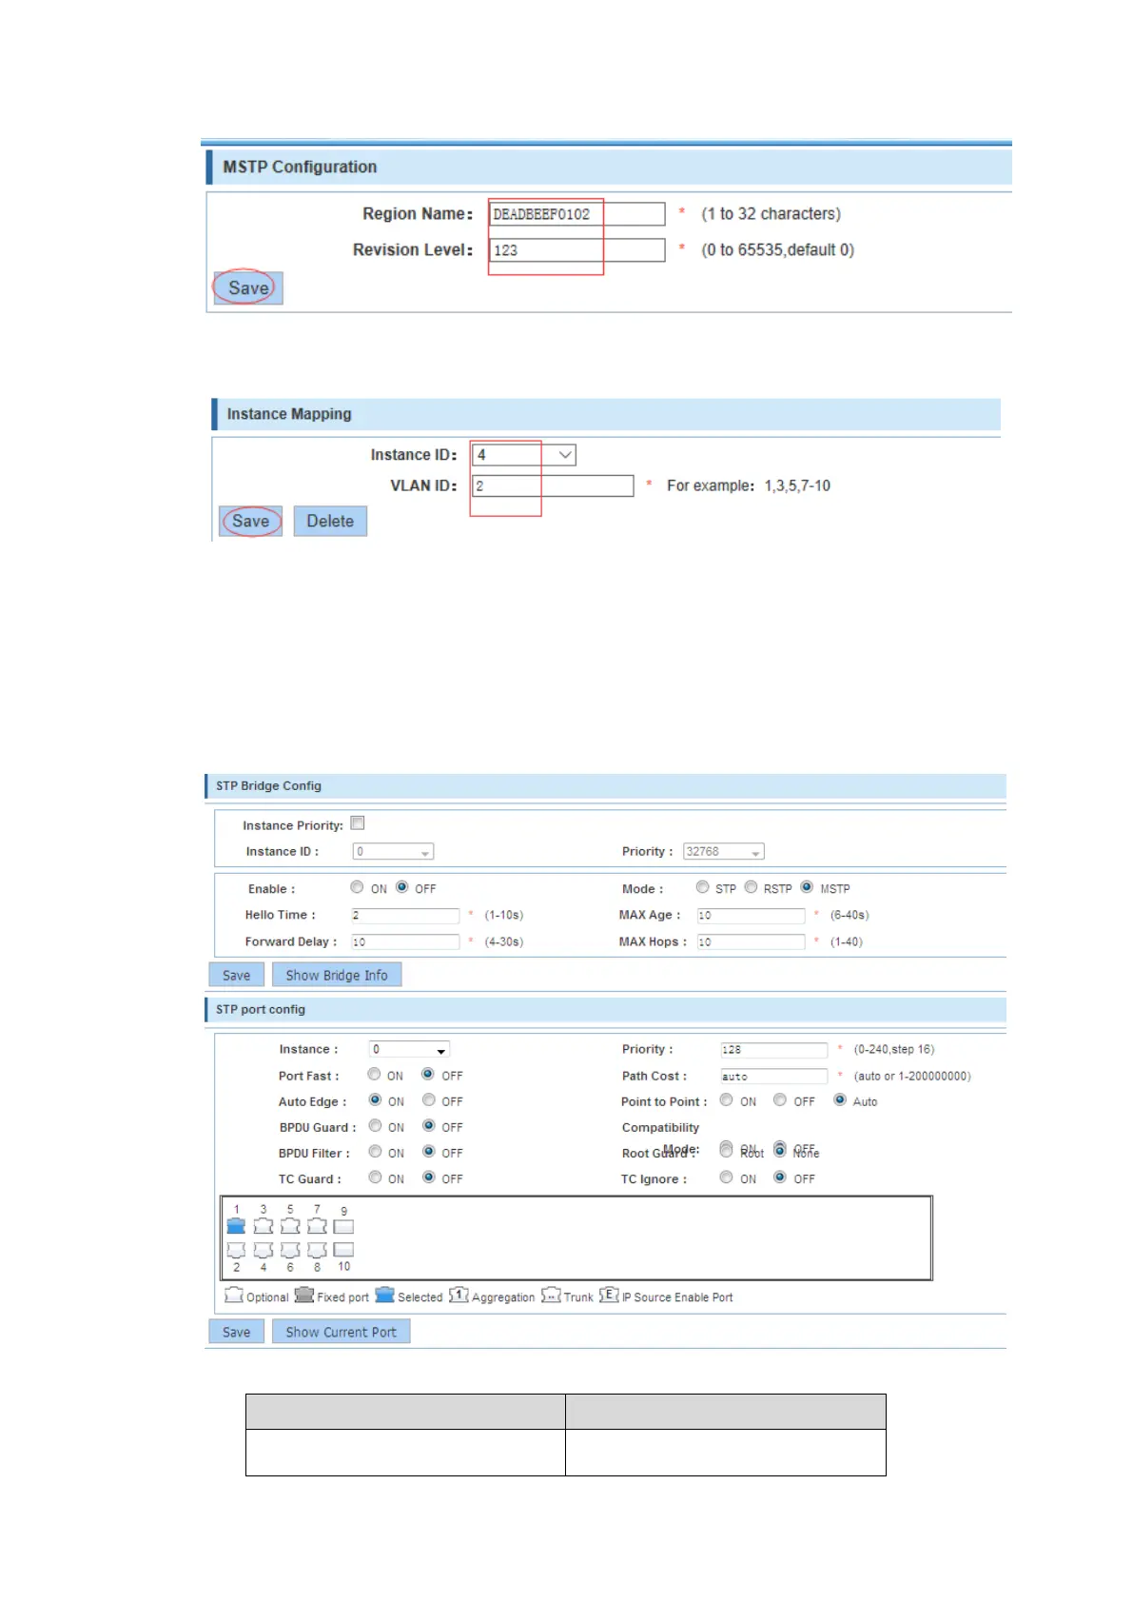Click Save under MSTP Configuration
1133x1603 pixels.
point(248,287)
